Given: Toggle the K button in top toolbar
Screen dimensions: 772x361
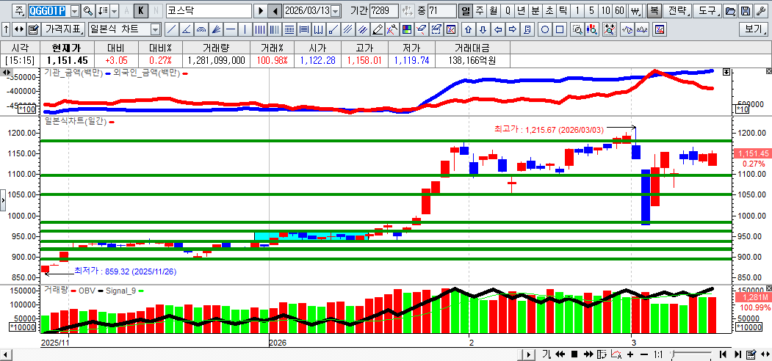Looking at the screenshot, I should pos(141,11).
